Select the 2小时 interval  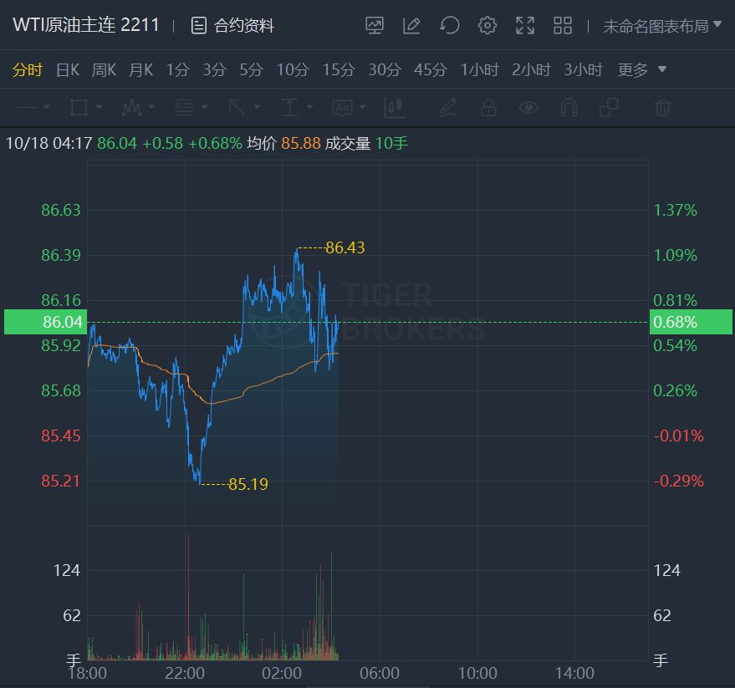coord(531,70)
